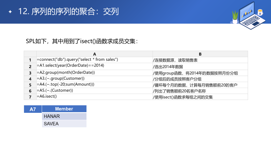Image resolution: width=271 pixels, height=152 pixels.
Task: Click cell "=A5.(~.(Customer))"
Action: 95,91
